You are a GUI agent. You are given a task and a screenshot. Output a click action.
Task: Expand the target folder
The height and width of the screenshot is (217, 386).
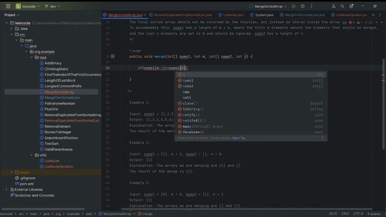tap(11, 172)
